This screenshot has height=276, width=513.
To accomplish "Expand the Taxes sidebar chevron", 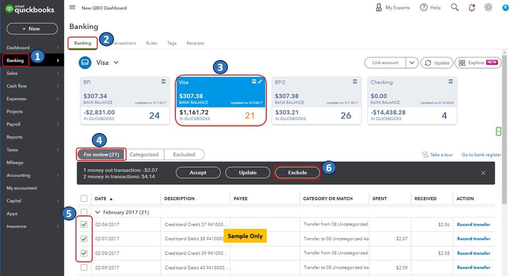I will [x=58, y=149].
